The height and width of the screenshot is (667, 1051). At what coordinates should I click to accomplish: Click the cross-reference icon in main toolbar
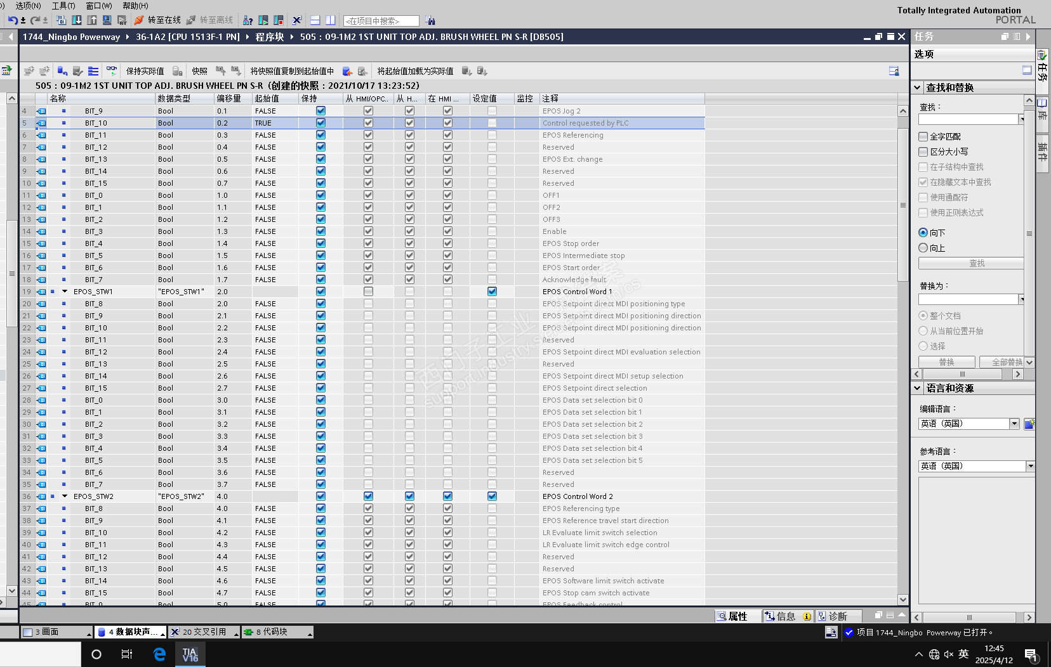pyautogui.click(x=296, y=20)
